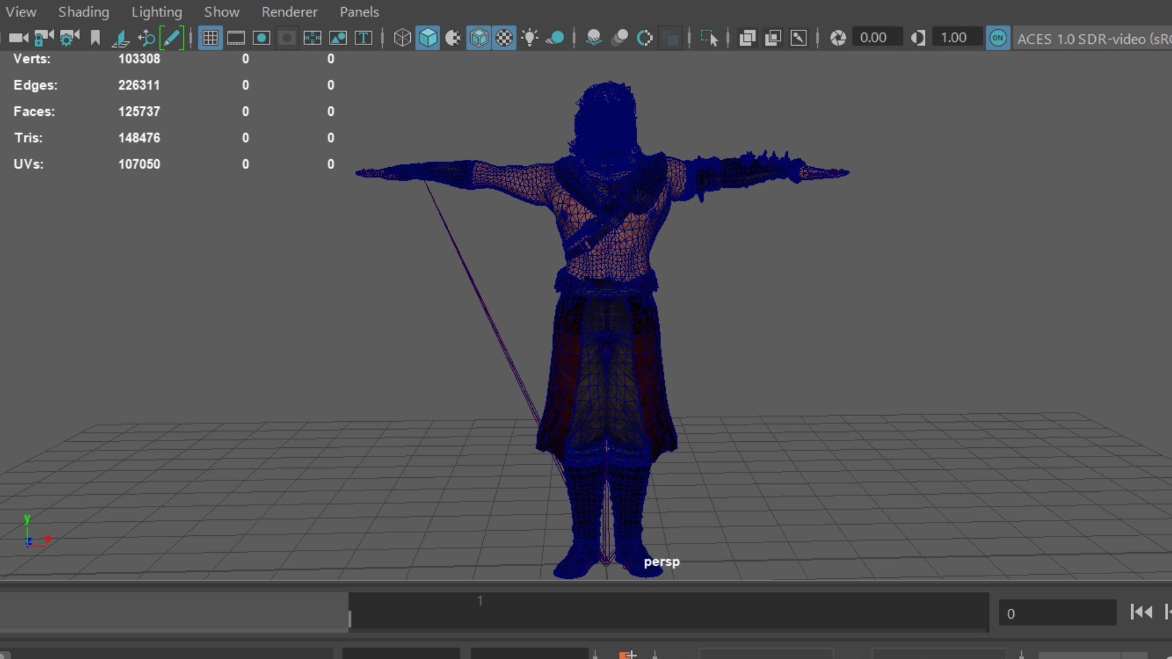Screen dimensions: 1172x659
Task: Select the Grease Pencil tool
Action: [x=172, y=38]
